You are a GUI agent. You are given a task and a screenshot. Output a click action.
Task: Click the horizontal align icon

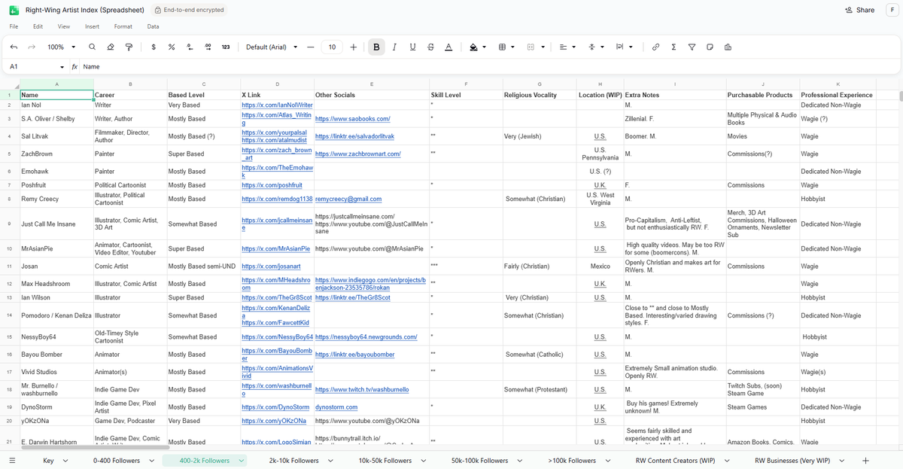563,47
